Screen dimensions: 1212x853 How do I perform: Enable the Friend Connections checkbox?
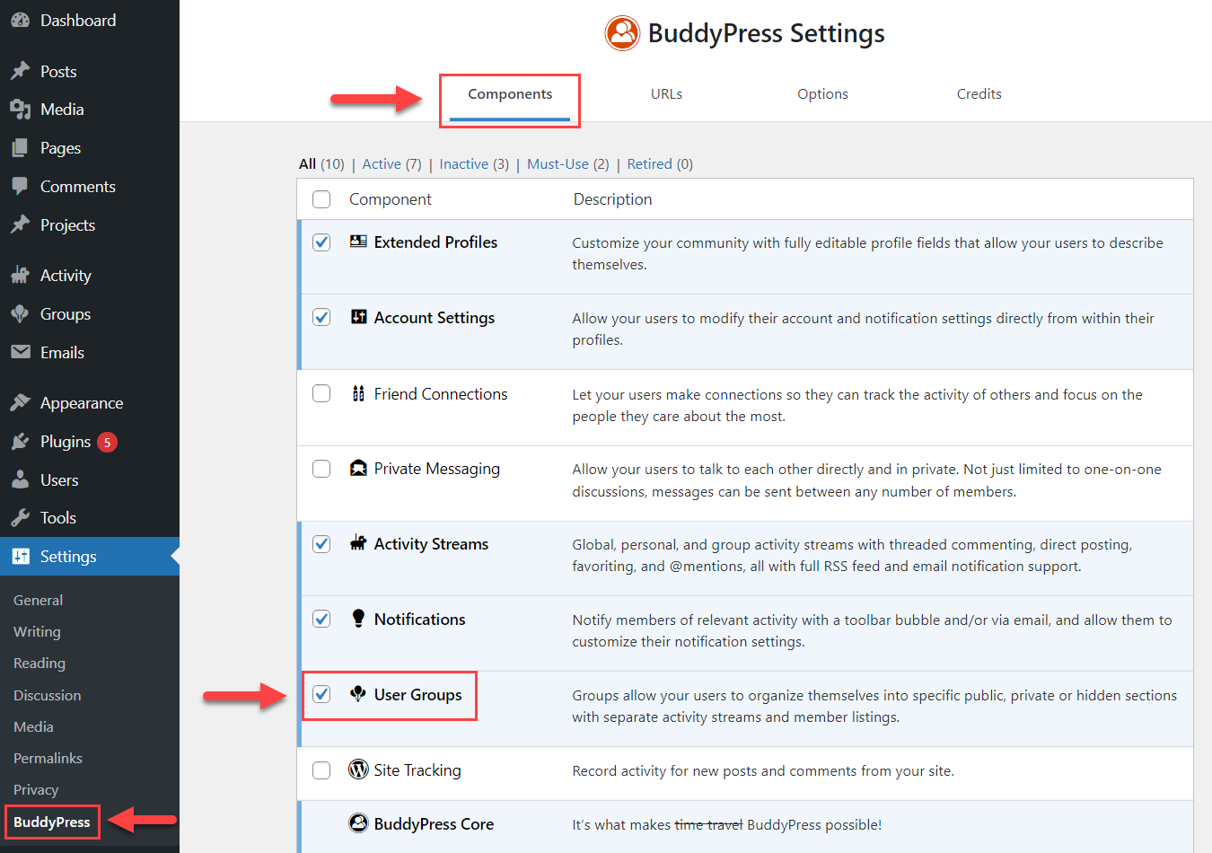point(321,393)
